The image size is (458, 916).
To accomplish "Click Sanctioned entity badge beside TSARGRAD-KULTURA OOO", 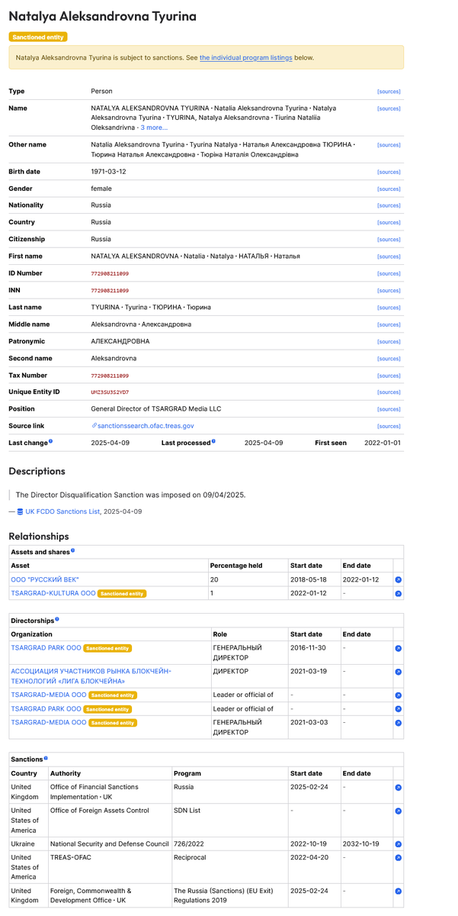I will coord(123,593).
